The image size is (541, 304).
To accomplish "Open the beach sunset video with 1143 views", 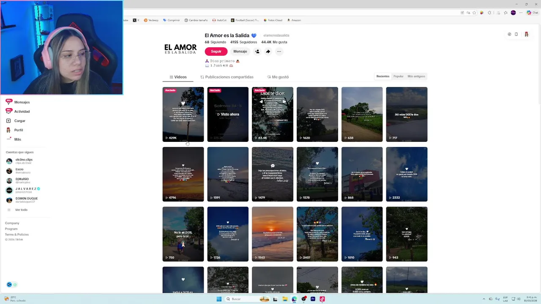I will pyautogui.click(x=273, y=234).
